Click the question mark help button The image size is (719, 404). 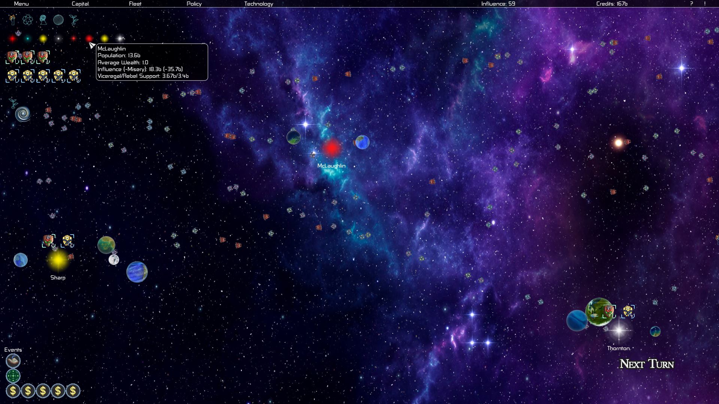pos(691,4)
